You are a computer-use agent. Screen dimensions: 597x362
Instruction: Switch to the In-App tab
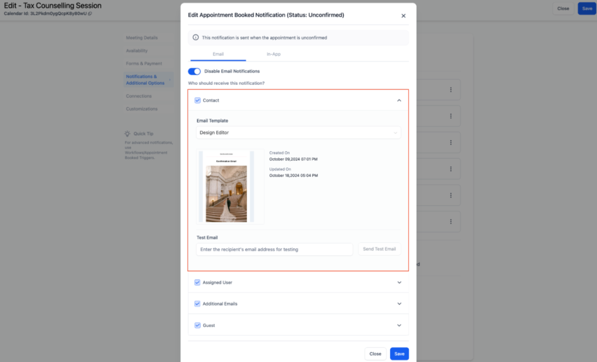click(274, 54)
